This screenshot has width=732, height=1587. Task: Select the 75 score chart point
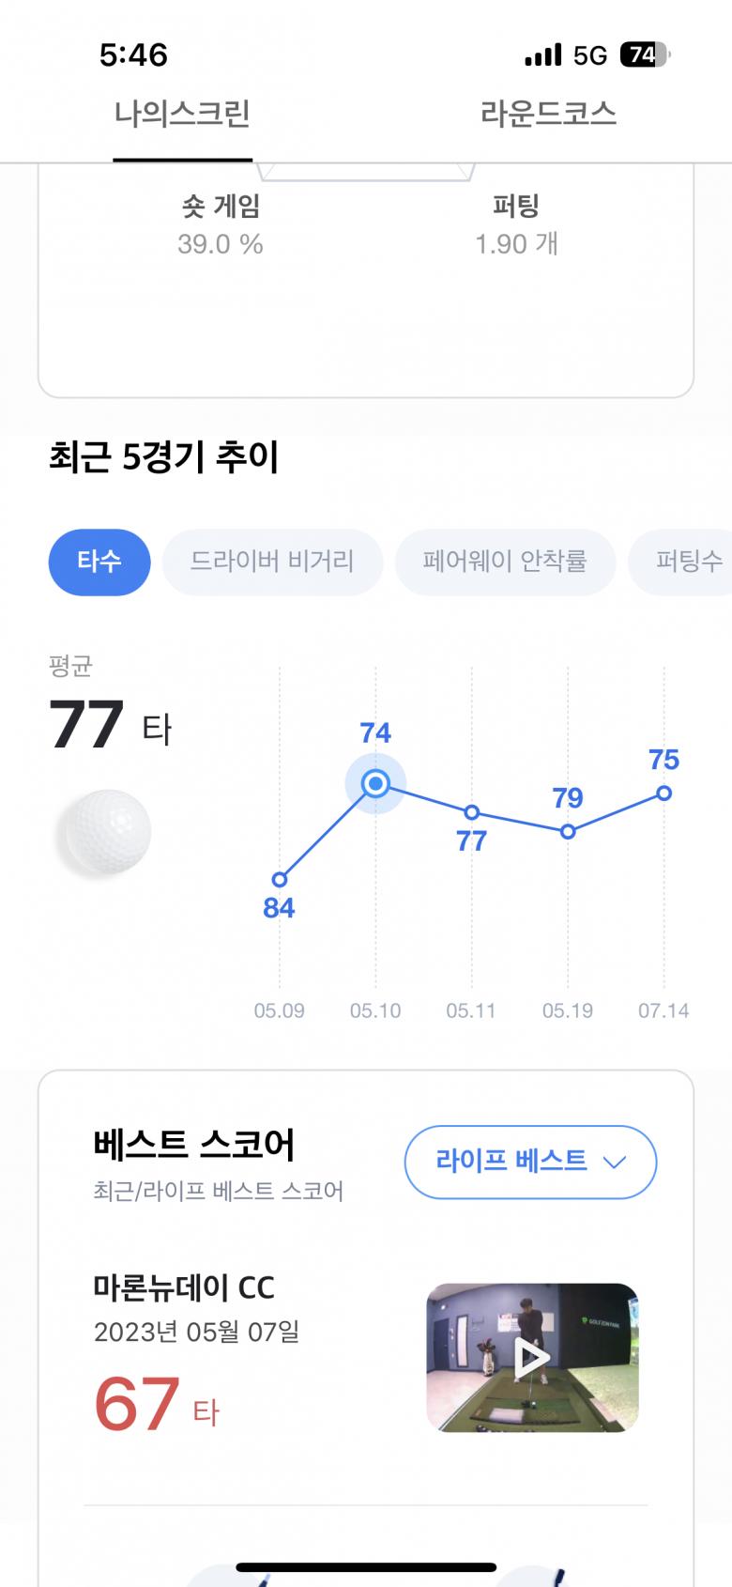[663, 793]
